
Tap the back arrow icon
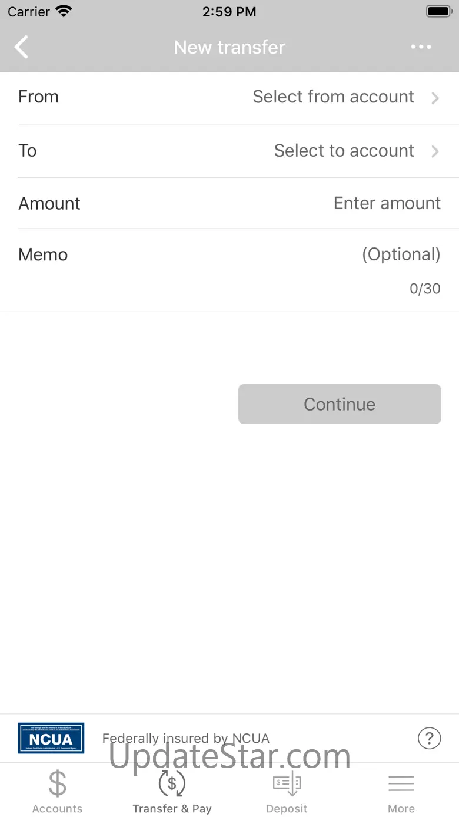[22, 47]
